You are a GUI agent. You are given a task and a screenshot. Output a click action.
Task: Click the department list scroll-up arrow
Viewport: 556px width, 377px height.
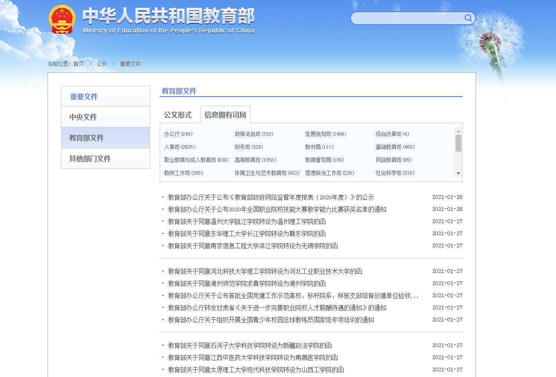458,131
